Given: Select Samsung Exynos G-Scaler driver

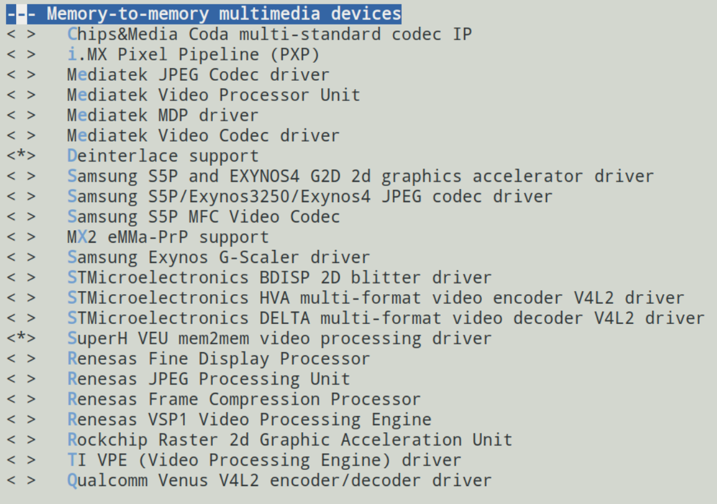Looking at the screenshot, I should tap(218, 258).
